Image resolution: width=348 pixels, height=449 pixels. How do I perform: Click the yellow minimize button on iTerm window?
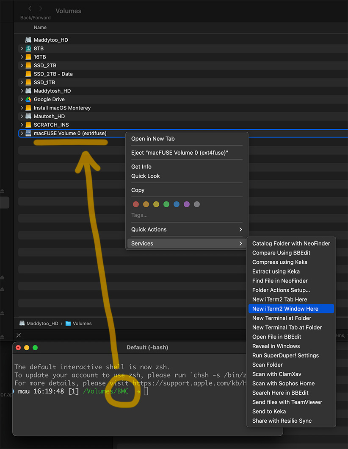tap(27, 348)
